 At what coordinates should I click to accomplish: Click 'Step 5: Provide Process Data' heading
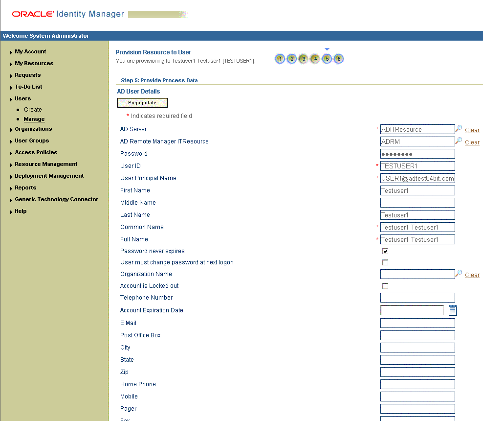[x=159, y=80]
